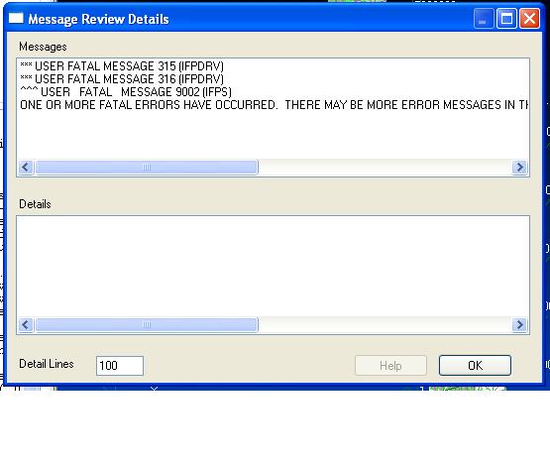Select the USER FATAL MESSAGE 316 line

(x=122, y=79)
